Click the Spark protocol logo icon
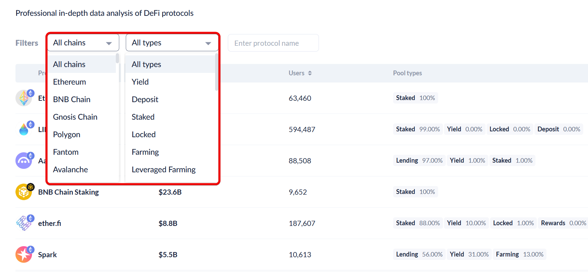Viewport: 588px width, 272px height. (x=24, y=254)
